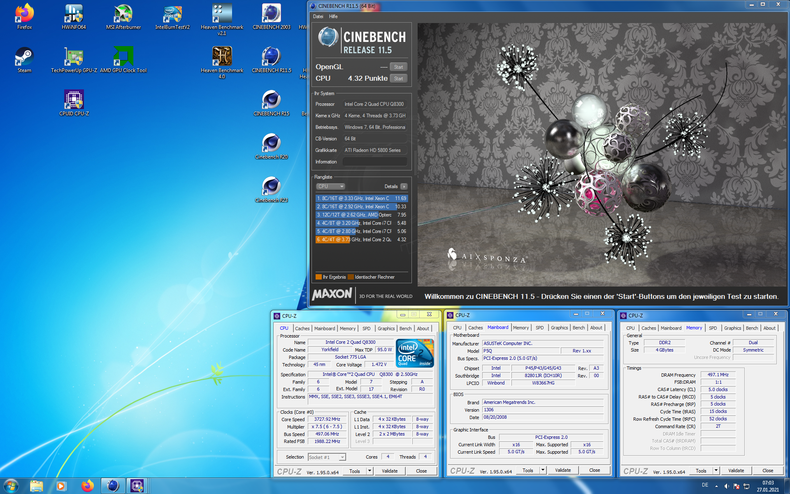The height and width of the screenshot is (494, 790).
Task: Open the Firefox desktop shortcut
Action: pos(24,16)
